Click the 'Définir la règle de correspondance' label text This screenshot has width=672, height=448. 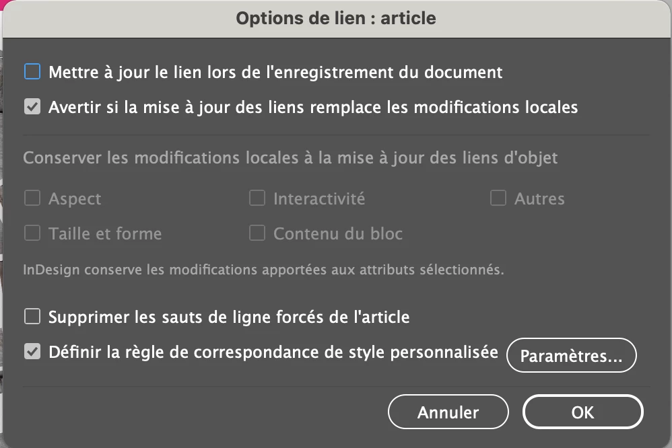pyautogui.click(x=273, y=352)
